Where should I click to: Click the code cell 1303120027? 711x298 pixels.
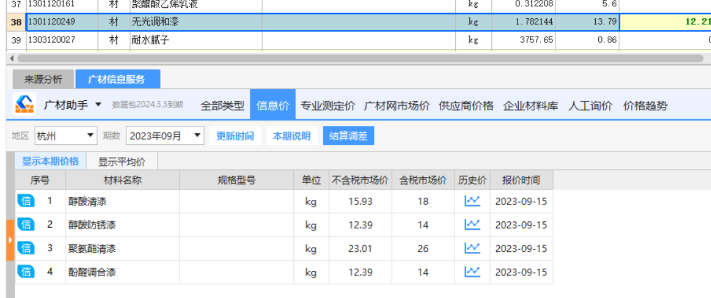tap(62, 40)
